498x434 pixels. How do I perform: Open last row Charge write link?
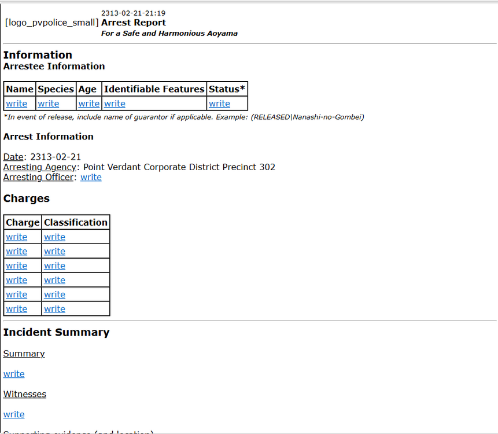(16, 309)
